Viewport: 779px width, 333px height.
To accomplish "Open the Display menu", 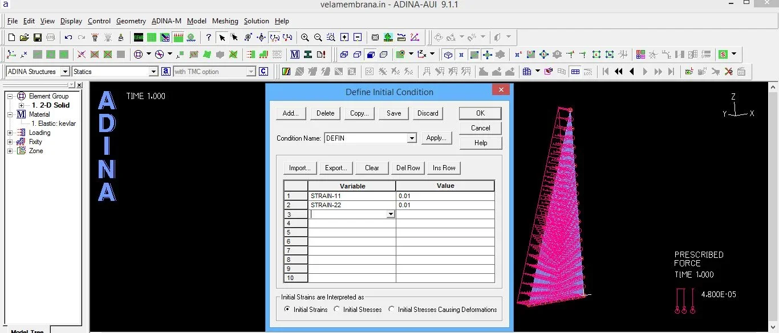I will 71,21.
